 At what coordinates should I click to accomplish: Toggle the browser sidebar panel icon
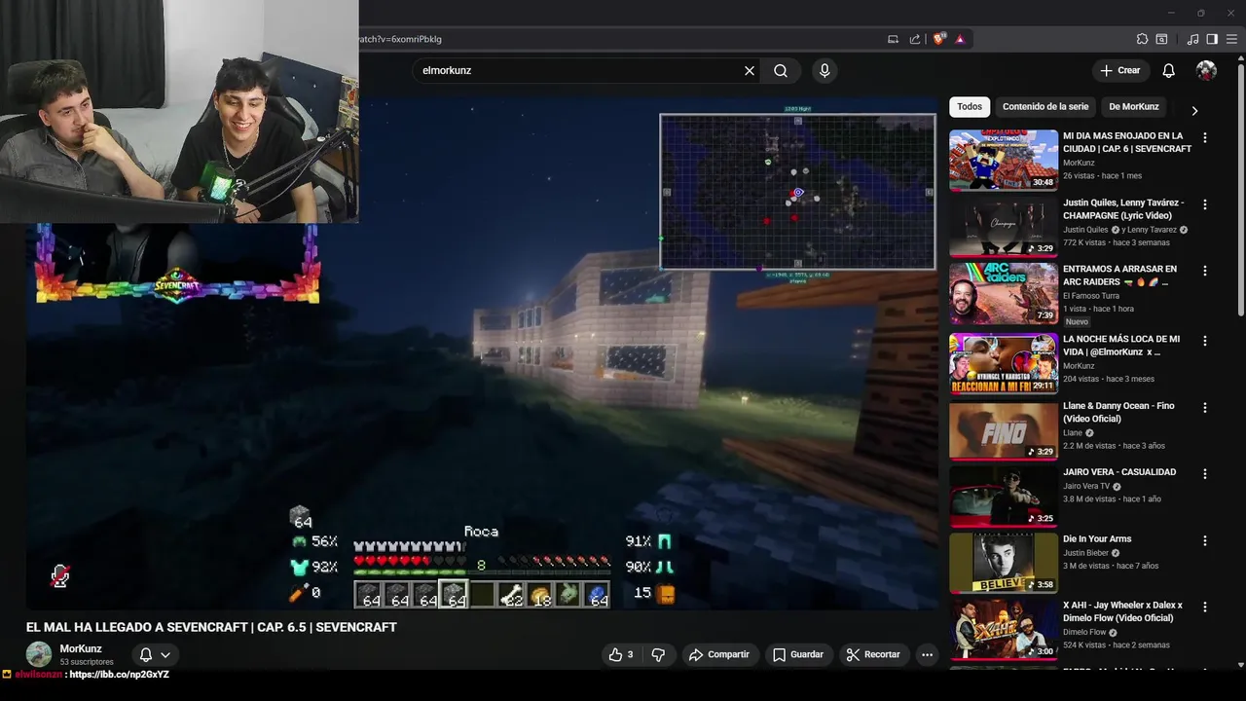[1212, 39]
